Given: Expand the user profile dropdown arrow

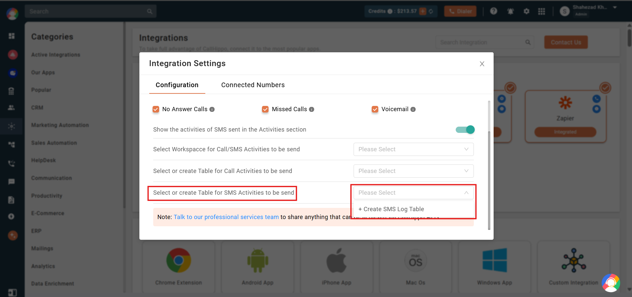Looking at the screenshot, I should click(x=615, y=7).
